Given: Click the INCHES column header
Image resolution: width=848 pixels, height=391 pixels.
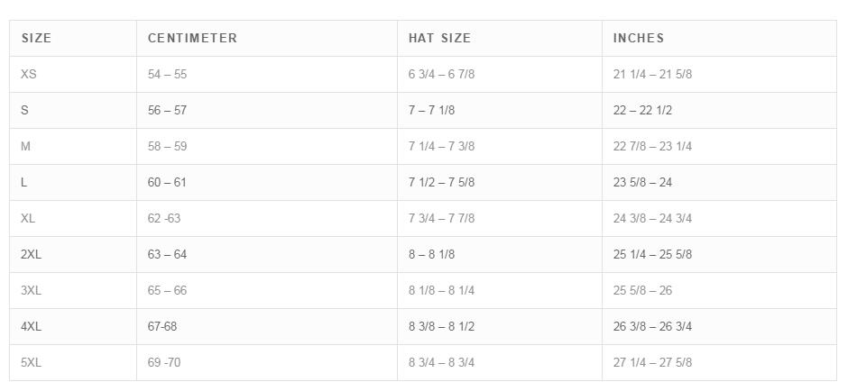Looking at the screenshot, I should pyautogui.click(x=639, y=38).
